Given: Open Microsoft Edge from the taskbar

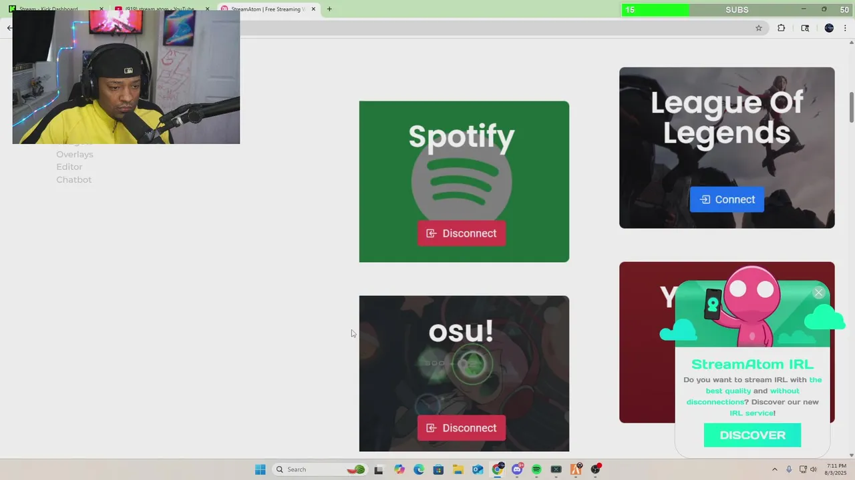Looking at the screenshot, I should tap(419, 469).
